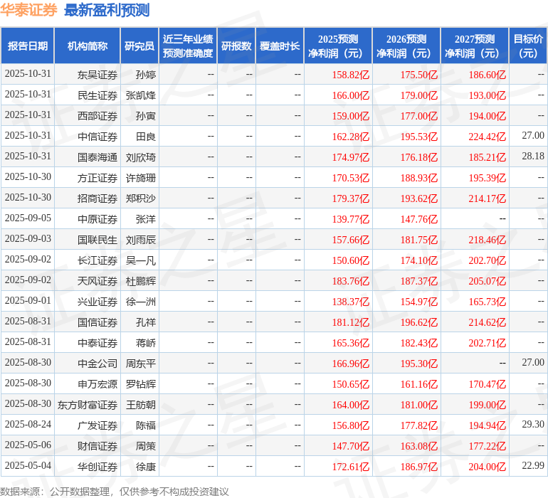Click the 最新盈利预测 heading
The width and height of the screenshot is (548, 498).
click(x=107, y=10)
